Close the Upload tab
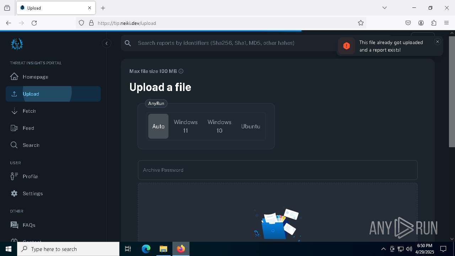The height and width of the screenshot is (256, 455). tap(90, 8)
